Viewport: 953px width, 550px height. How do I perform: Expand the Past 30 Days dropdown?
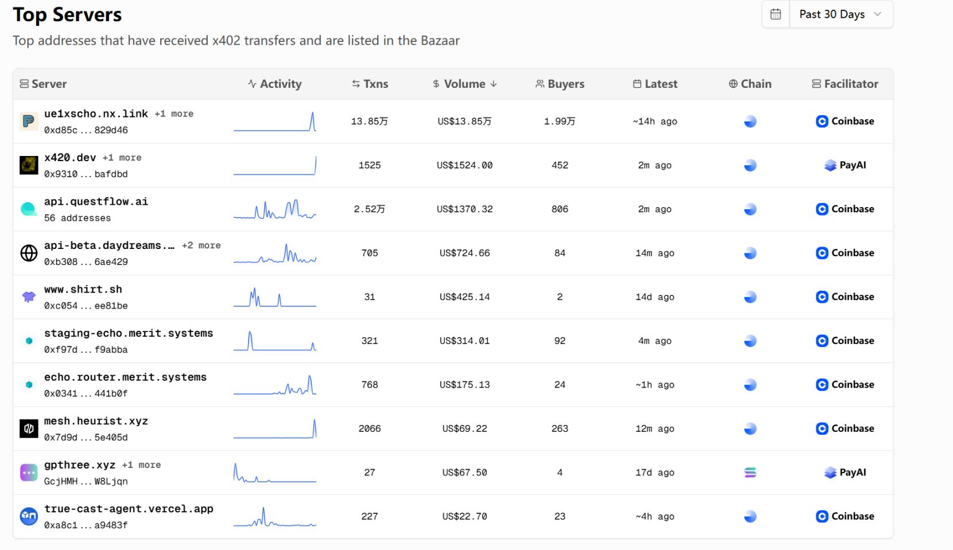(839, 14)
